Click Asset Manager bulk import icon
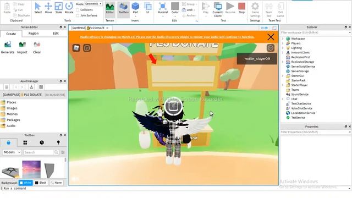 coord(31,87)
